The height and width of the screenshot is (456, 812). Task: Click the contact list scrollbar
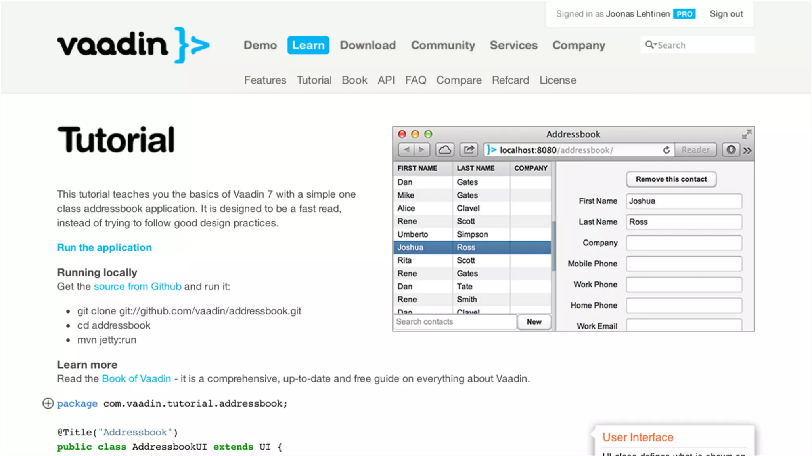pyautogui.click(x=553, y=245)
